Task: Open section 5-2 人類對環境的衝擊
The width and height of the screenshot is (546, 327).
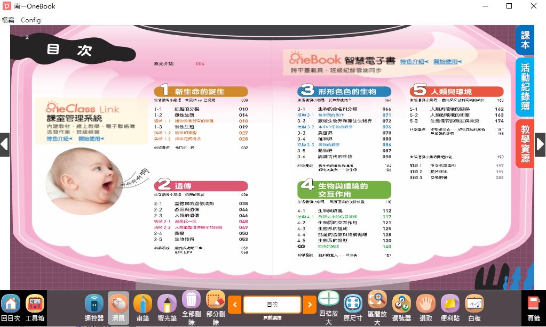Action: [x=456, y=115]
